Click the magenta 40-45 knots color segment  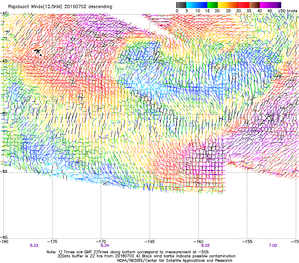tap(265, 5)
